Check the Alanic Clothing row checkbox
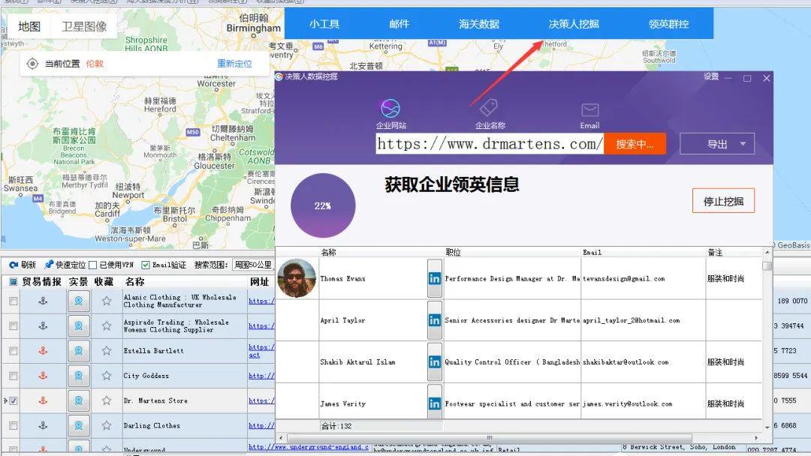811x456 pixels. pyautogui.click(x=13, y=301)
